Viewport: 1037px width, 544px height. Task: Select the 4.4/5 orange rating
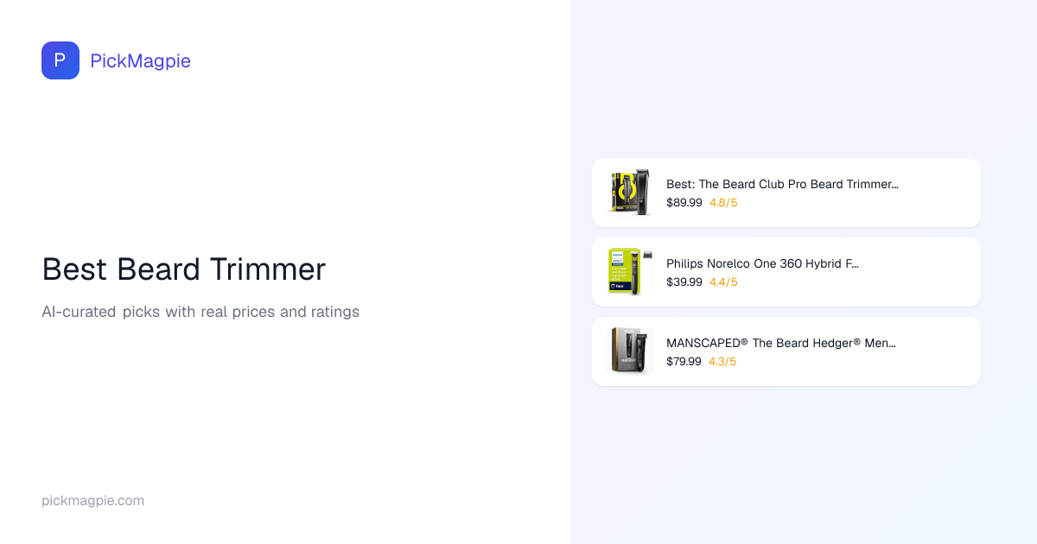(723, 282)
